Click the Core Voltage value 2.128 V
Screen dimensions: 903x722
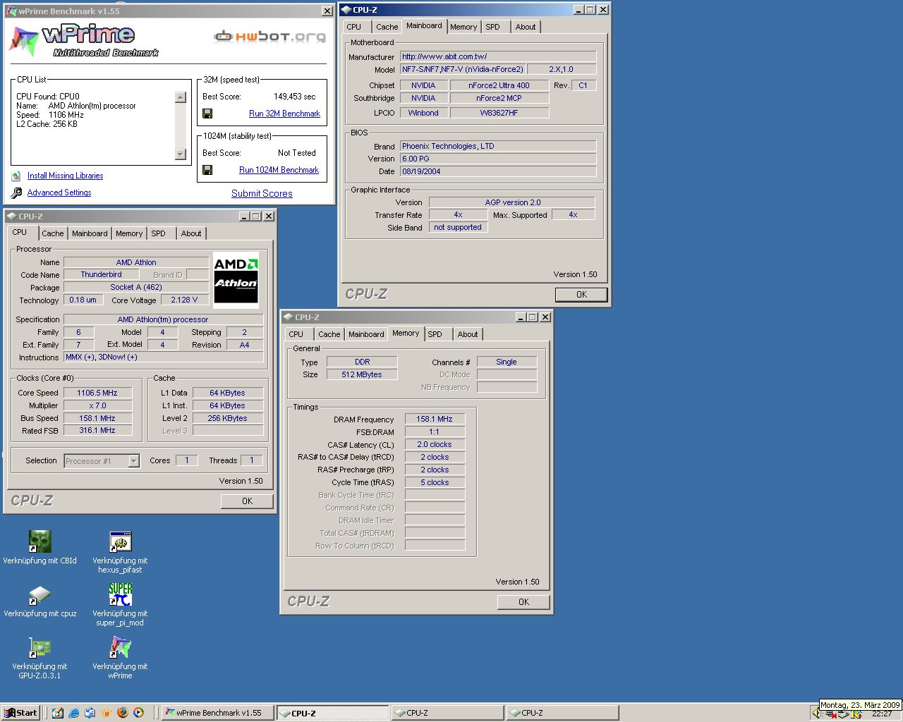[x=185, y=300]
